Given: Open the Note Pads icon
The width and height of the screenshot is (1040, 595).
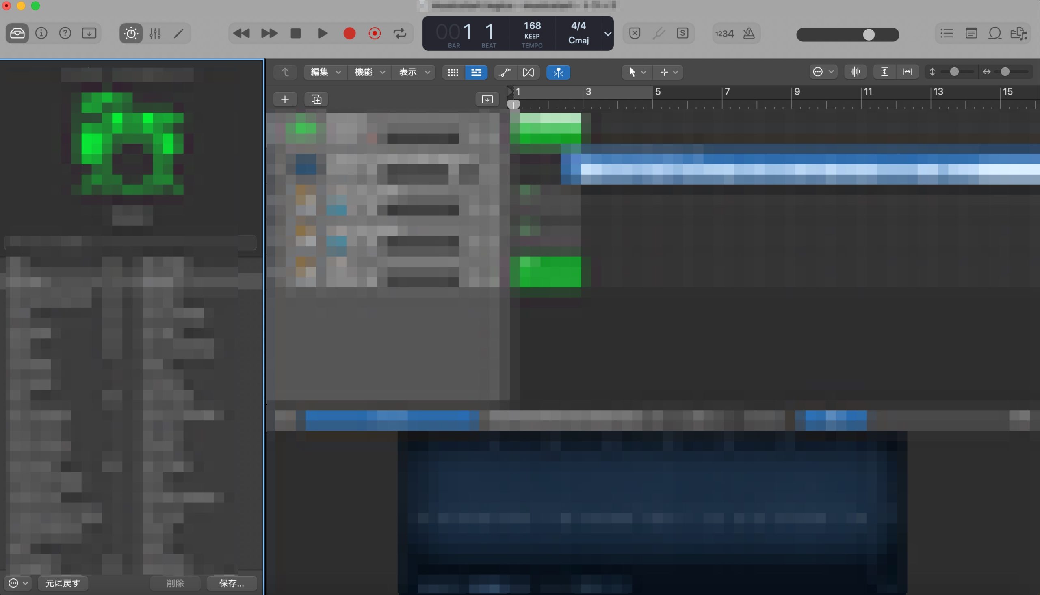Looking at the screenshot, I should tap(971, 33).
